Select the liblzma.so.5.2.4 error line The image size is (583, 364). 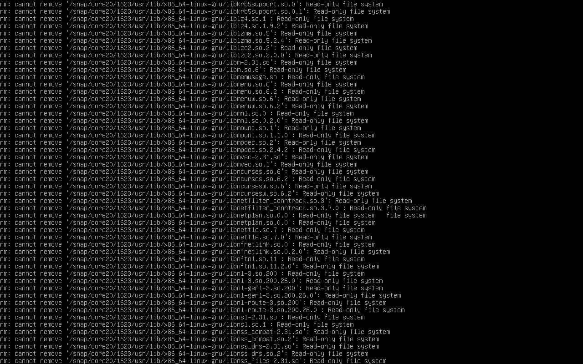pyautogui.click(x=186, y=40)
